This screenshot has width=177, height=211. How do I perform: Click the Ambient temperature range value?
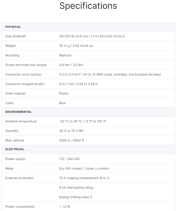tap(83, 121)
